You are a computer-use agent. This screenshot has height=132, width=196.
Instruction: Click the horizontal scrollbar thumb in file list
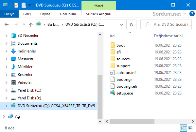132,121
